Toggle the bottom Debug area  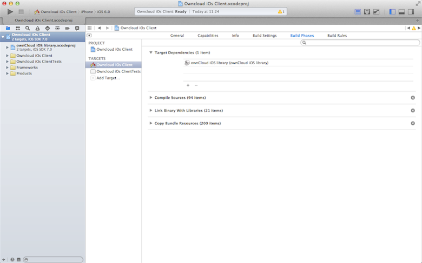[x=402, y=11]
